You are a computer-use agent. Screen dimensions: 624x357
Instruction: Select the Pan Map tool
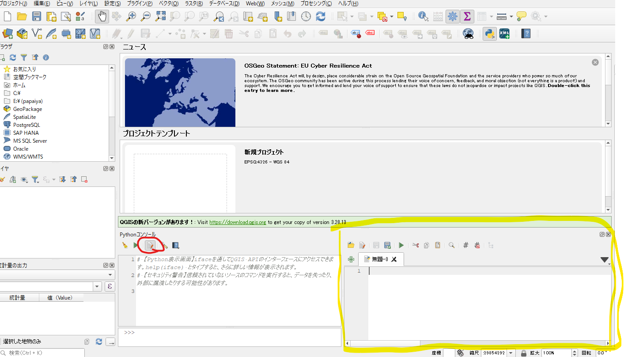(x=101, y=16)
